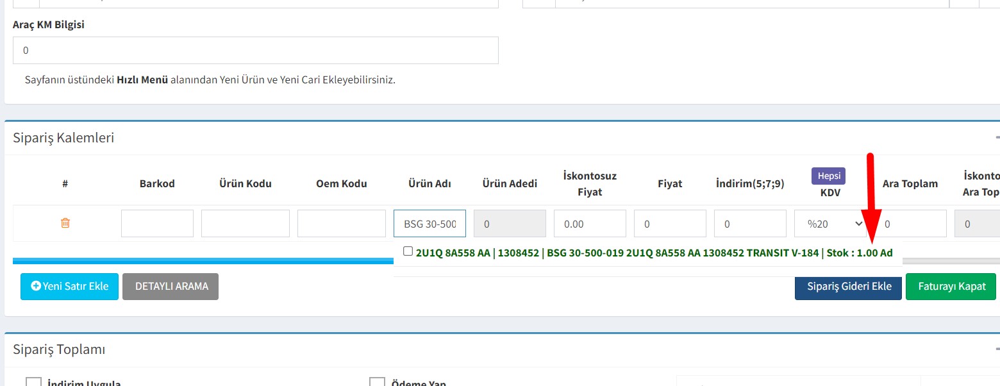Focus the İskontosuz Fiyat input showing 0.00

pos(590,224)
